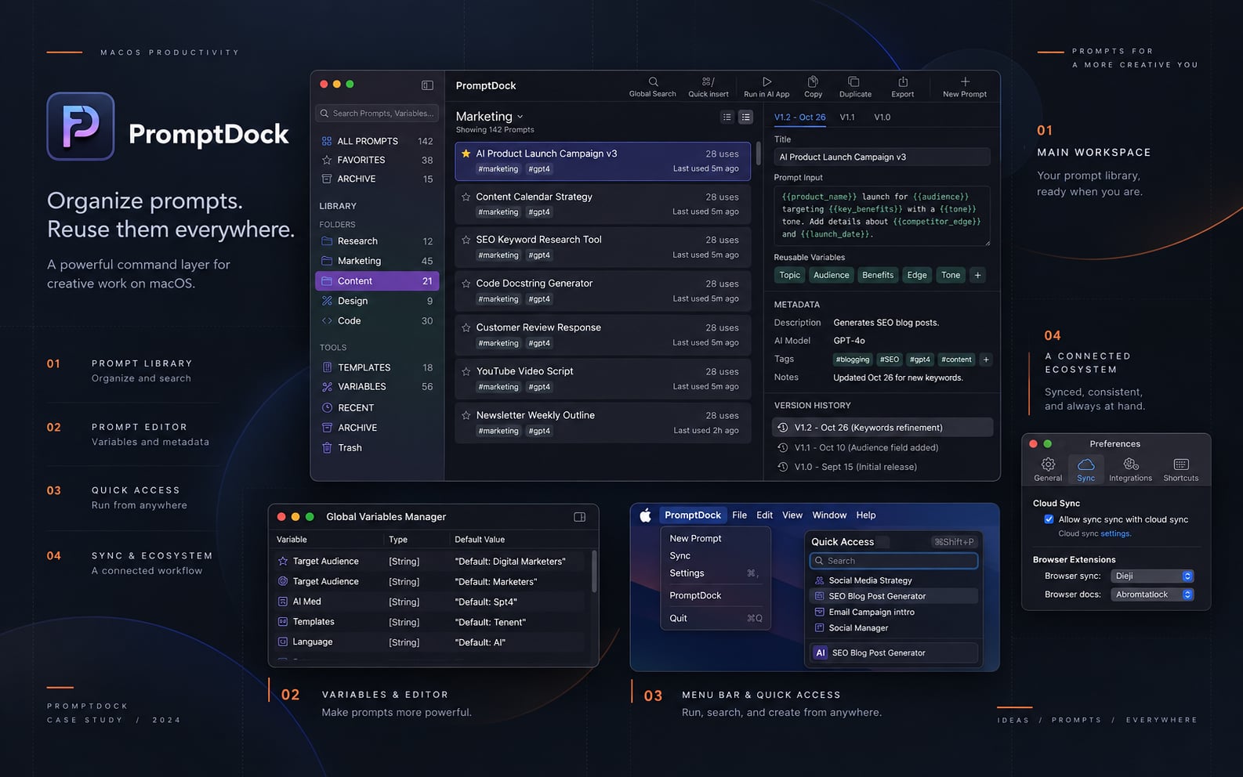
Task: Unfavorite AI Product Launch Campaign v3
Action: 466,154
